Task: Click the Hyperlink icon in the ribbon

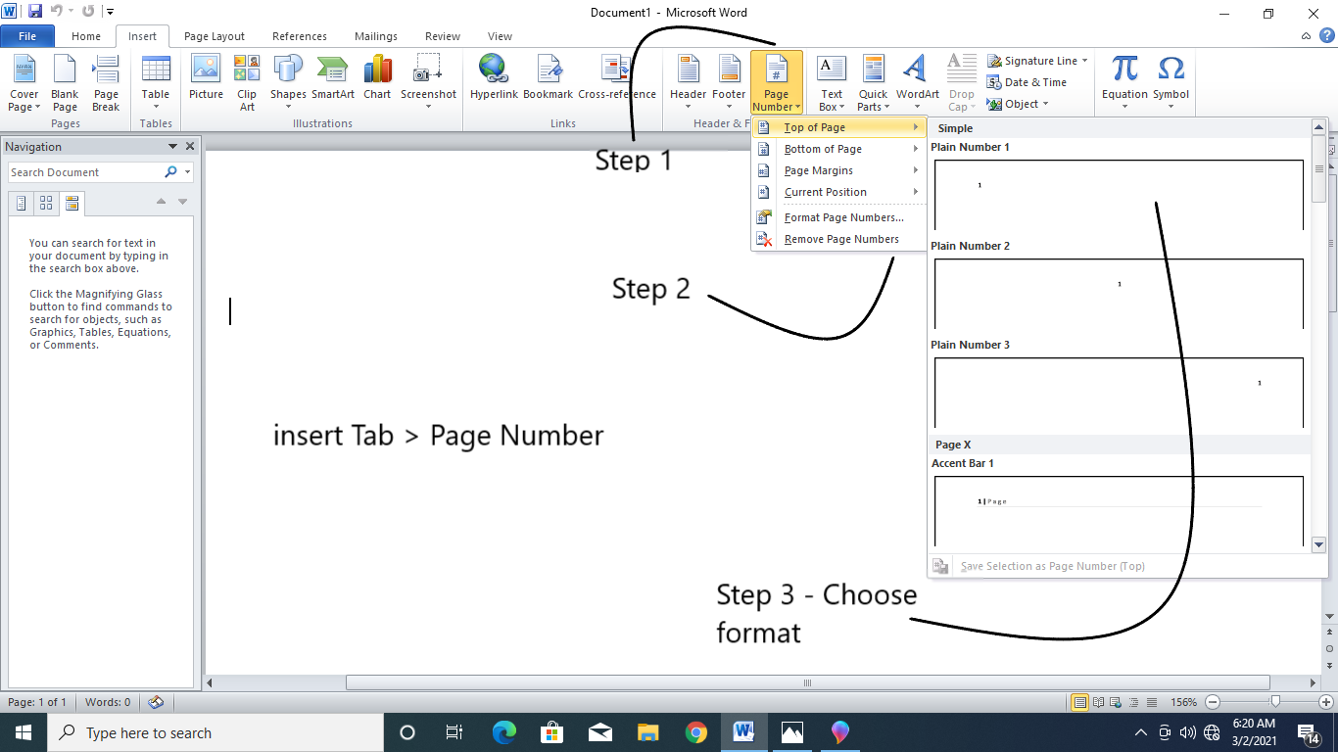Action: point(493,78)
